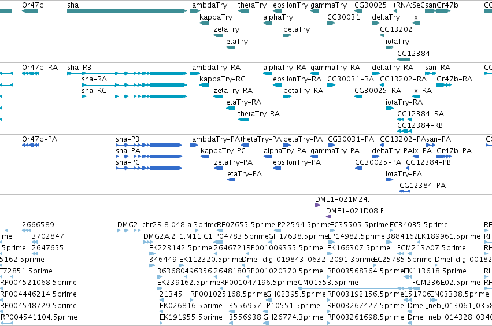
Task: Click the Or47b gene label
Action: click(33, 5)
